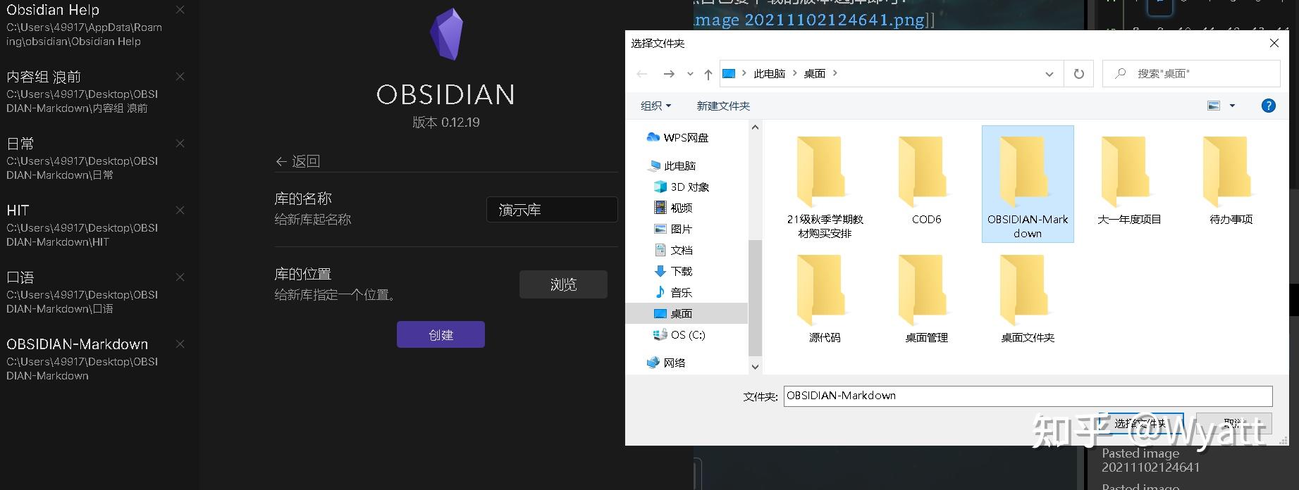Select the 桌面文件夹 folder
The height and width of the screenshot is (490, 1299).
coord(1028,298)
